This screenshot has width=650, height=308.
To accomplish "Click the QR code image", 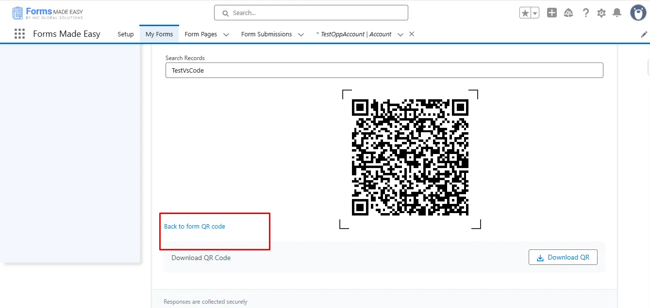I will click(x=411, y=157).
